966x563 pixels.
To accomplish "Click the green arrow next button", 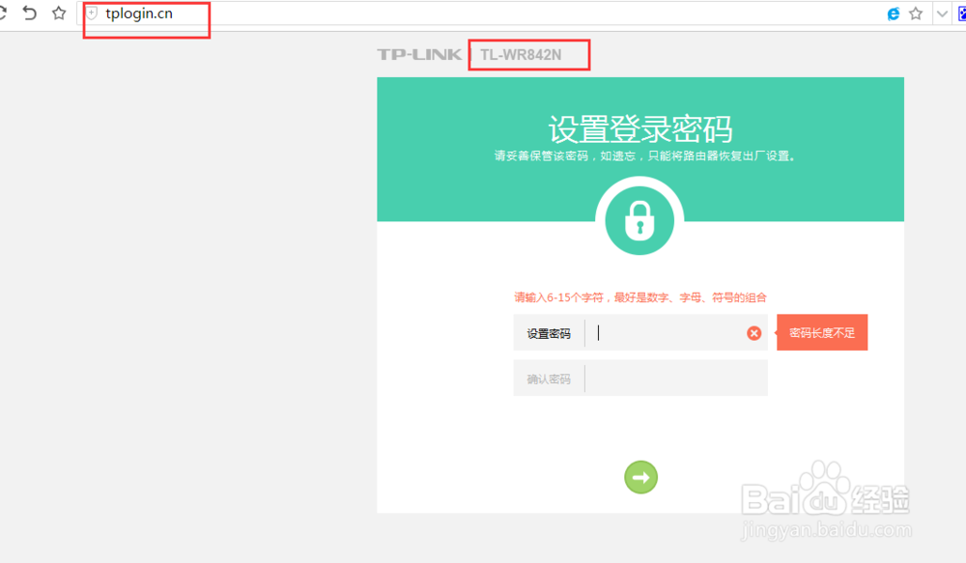I will (640, 477).
